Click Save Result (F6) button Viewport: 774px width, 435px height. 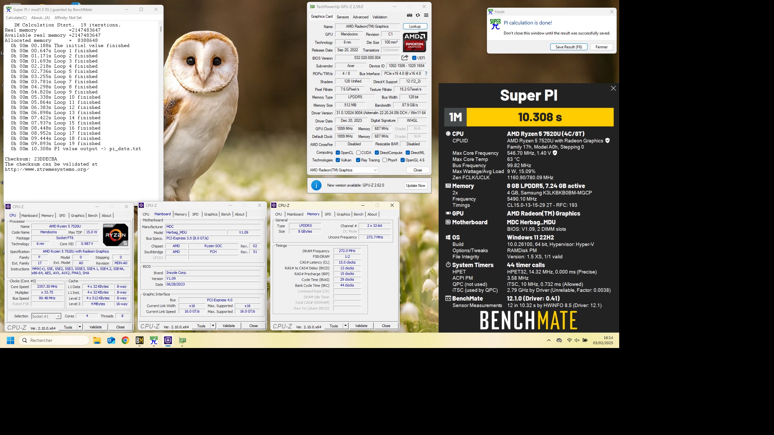coord(569,47)
